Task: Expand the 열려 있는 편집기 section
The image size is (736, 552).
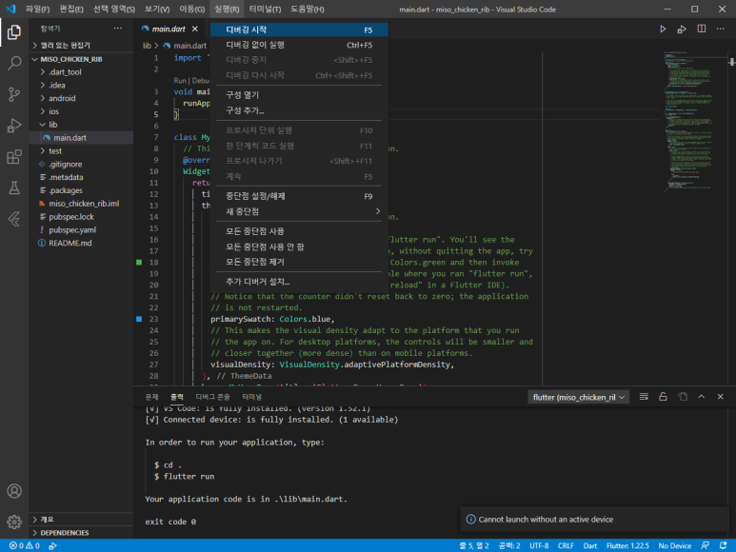Action: point(81,45)
